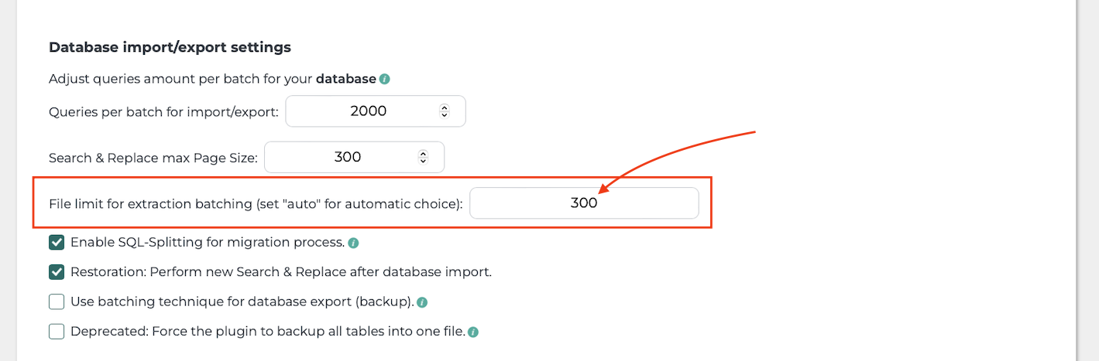Increase Queries per batch with up arrow
Viewport: 1099px width, 361px height.
pos(445,107)
